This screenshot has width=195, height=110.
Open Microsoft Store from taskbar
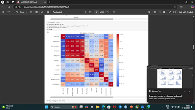pyautogui.click(x=109, y=107)
